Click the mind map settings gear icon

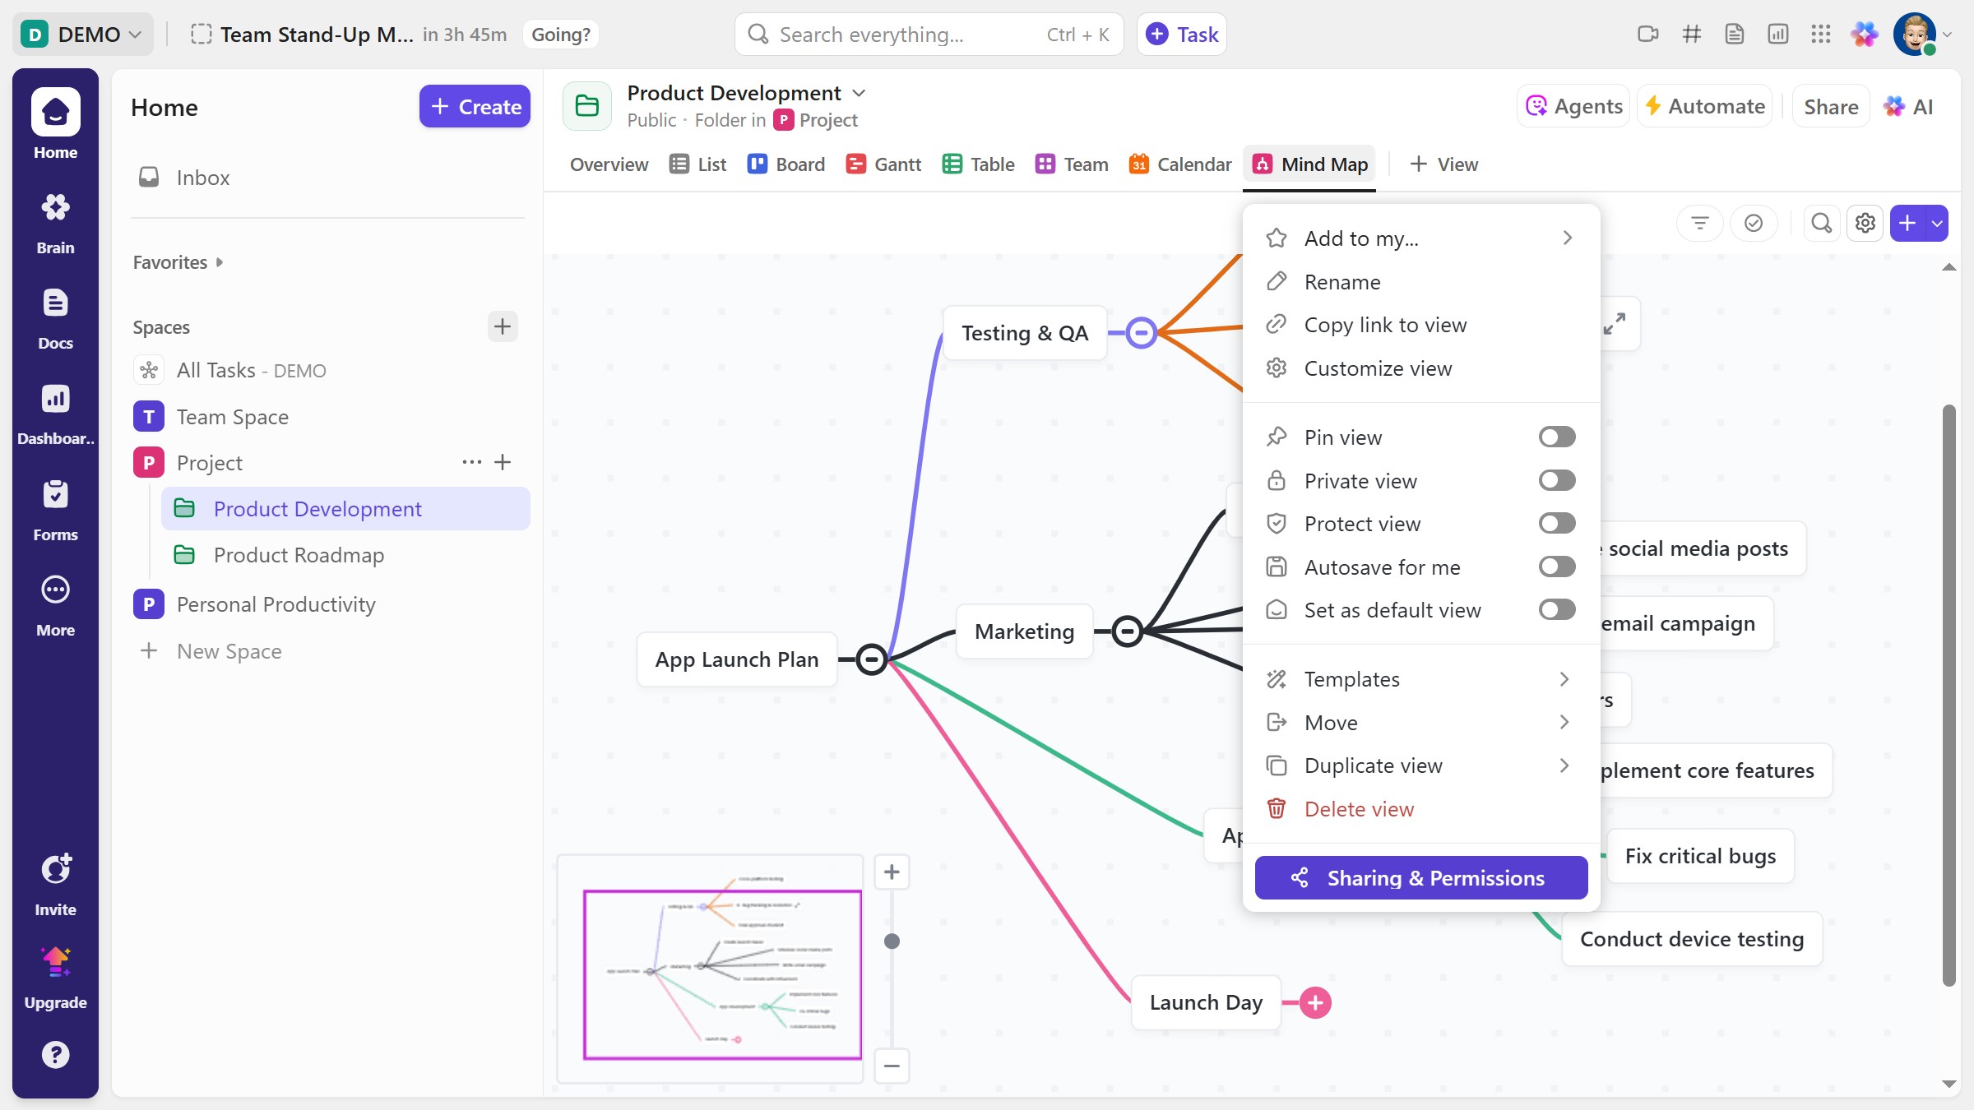(x=1865, y=223)
